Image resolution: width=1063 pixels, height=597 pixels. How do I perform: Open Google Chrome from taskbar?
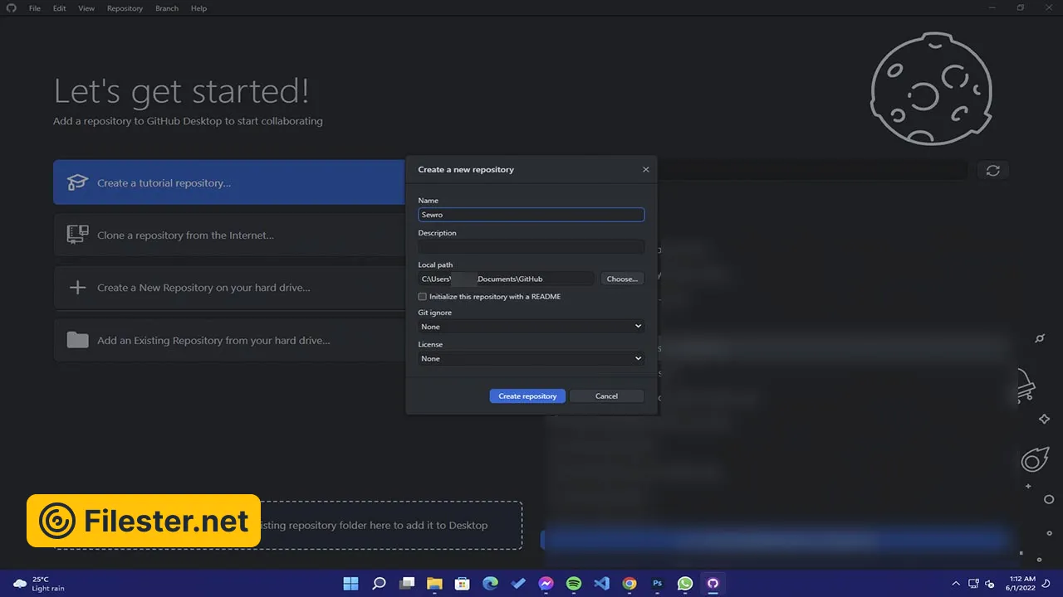click(x=629, y=583)
